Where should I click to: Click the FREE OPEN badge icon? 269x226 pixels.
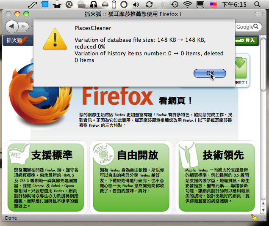click(x=104, y=154)
